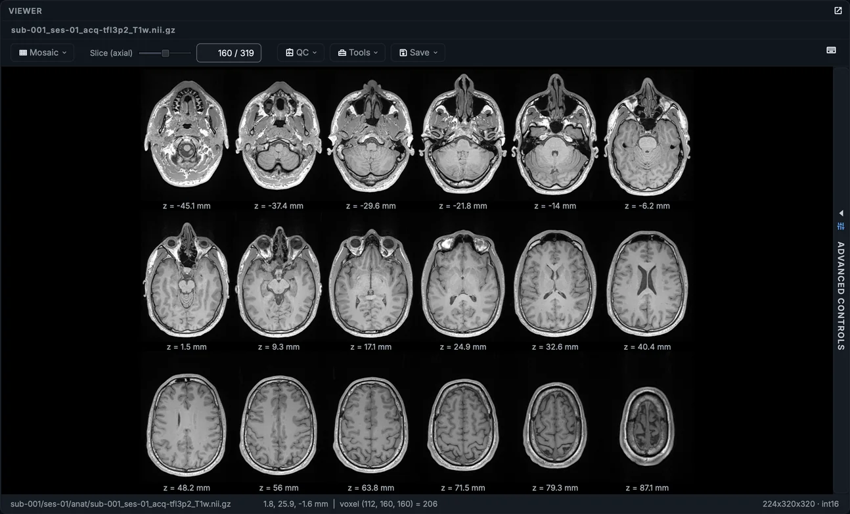This screenshot has width=850, height=514.
Task: Click the Slice (axial) label
Action: pos(111,53)
